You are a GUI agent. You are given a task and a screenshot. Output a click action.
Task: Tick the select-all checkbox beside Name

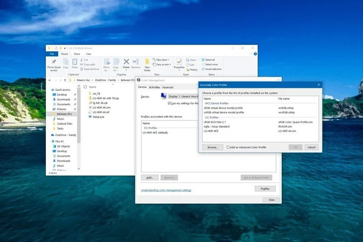pyautogui.click(x=85, y=87)
